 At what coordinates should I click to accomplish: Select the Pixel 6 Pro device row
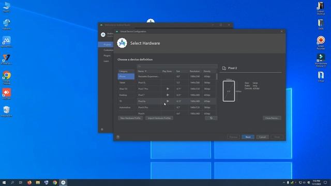tap(176, 107)
